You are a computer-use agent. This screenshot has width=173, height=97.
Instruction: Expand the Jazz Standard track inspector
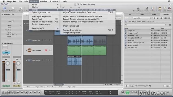(x=3, y=43)
